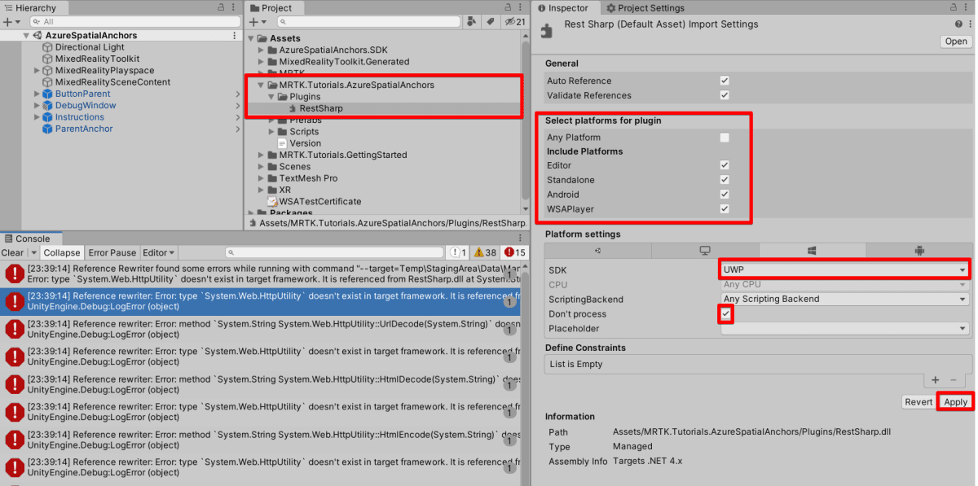
Task: Select the Editor platform tab with Unity icon
Action: [598, 250]
